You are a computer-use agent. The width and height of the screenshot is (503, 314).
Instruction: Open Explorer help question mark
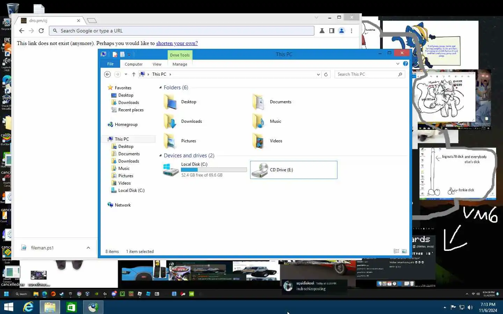point(405,63)
